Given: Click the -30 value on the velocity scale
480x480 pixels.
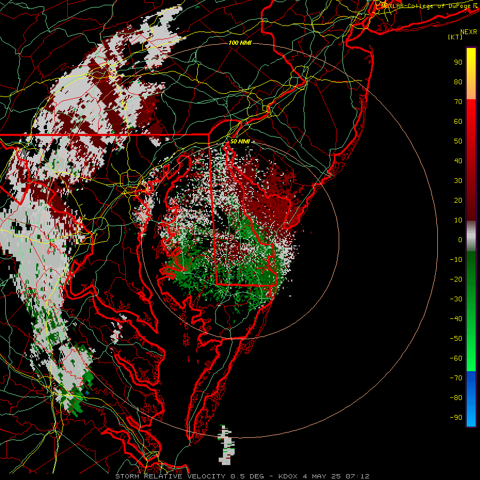Looking at the screenshot, I should 456,299.
